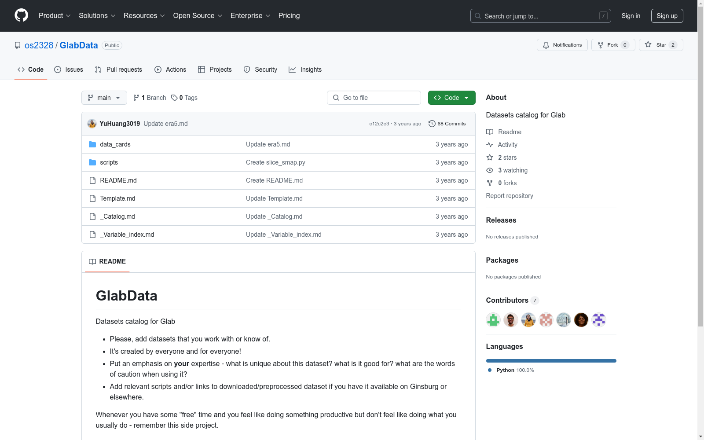Click the bell icon in Notifications
The width and height of the screenshot is (704, 440).
(x=546, y=45)
